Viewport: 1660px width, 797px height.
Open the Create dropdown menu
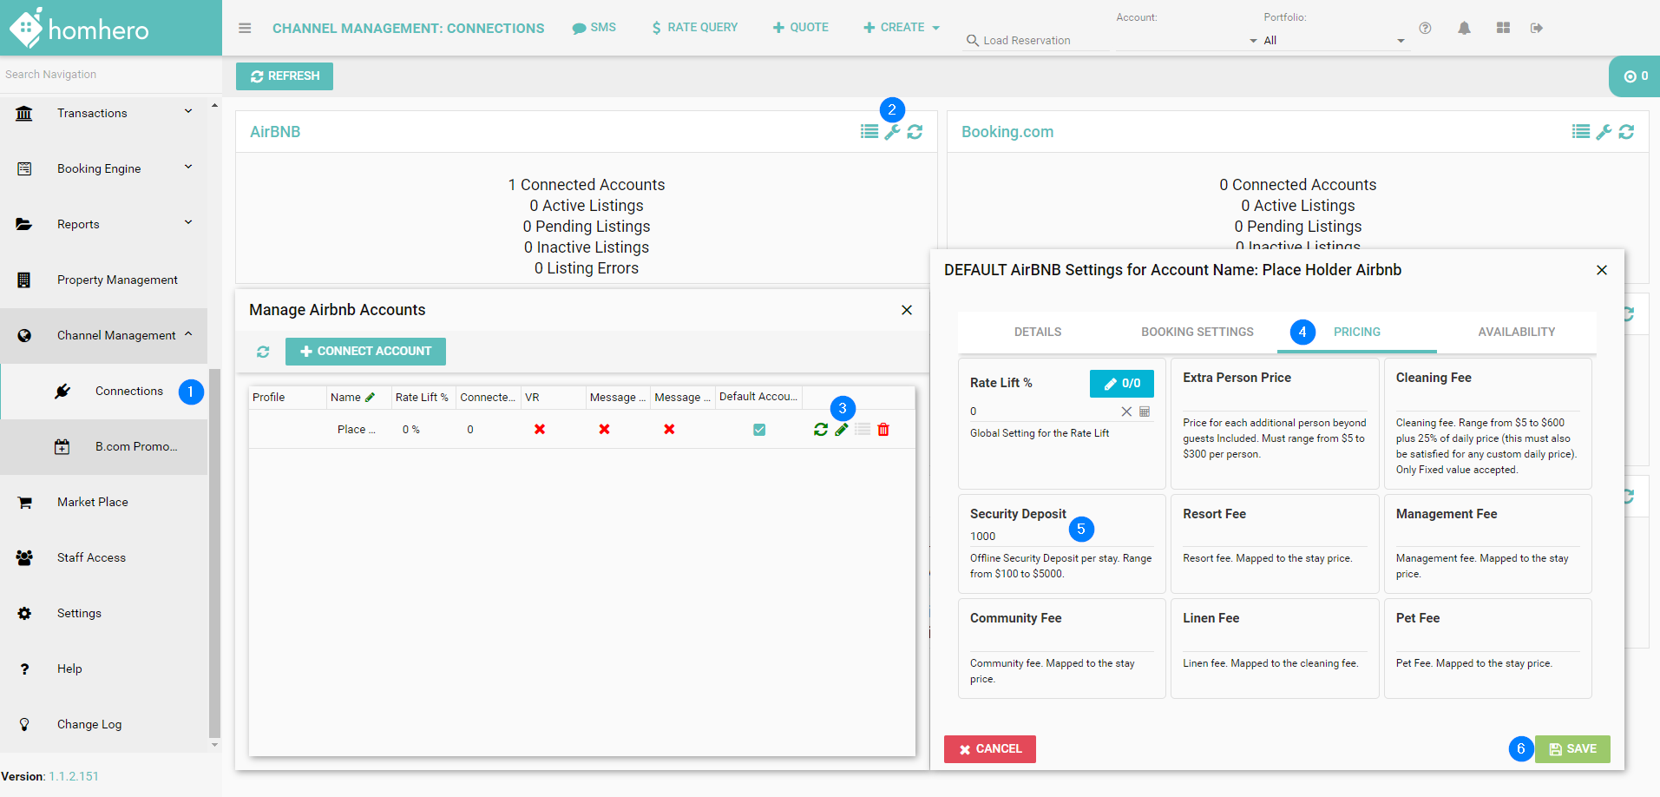902,28
